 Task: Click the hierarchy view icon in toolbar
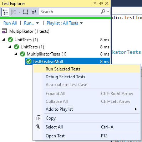coord(5,12)
